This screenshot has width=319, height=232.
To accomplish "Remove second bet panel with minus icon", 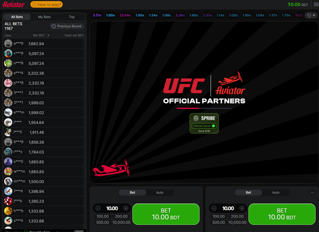I will [313, 193].
